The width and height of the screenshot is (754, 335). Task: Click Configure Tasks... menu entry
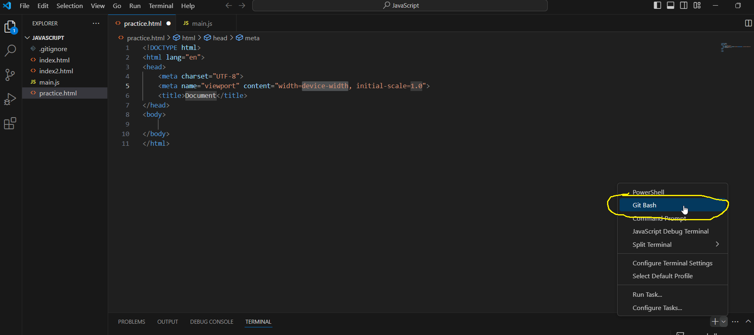(x=672, y=308)
